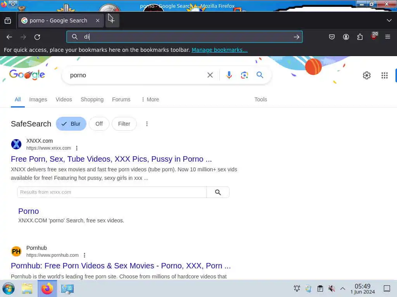The width and height of the screenshot is (397, 297).
Task: Open the clock showing 05:49
Action: pos(362,288)
